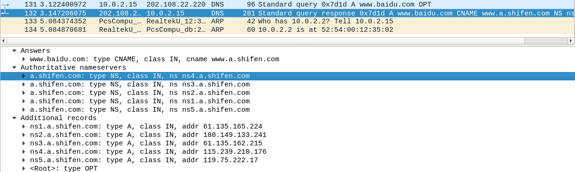Expand the Root OPT record arrow

[24, 168]
